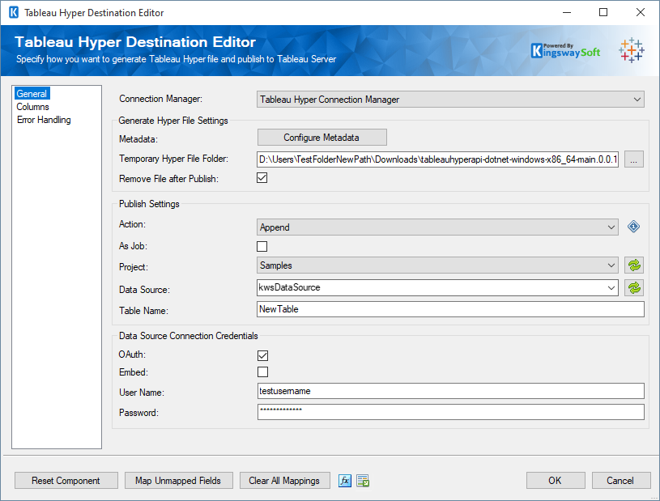The width and height of the screenshot is (660, 501).
Task: Click Clear All Mappings button
Action: [x=284, y=481]
